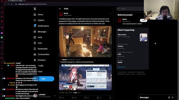This screenshot has height=100, width=179.
Task: Open the Terms of Service footer link
Action: pos(122,72)
